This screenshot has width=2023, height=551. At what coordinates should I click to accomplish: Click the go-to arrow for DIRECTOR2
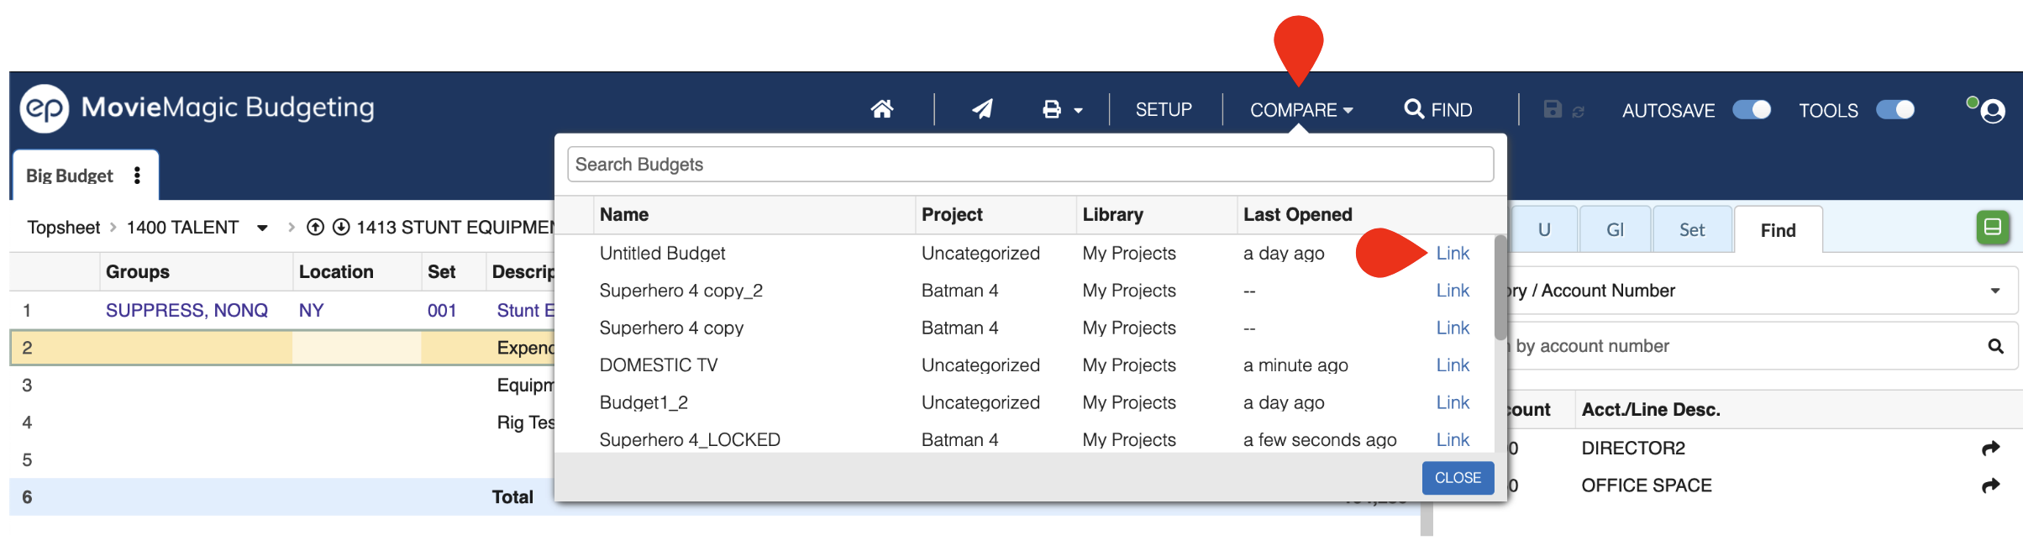point(1990,448)
